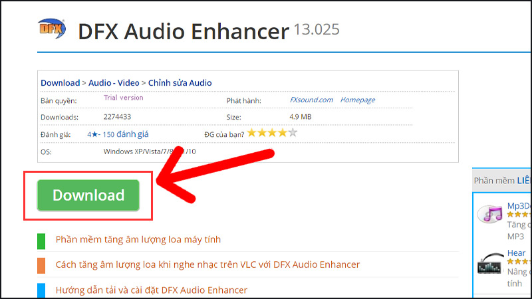The width and height of the screenshot is (532, 299).
Task: Open the VLC volume boost guide link
Action: coord(207,264)
